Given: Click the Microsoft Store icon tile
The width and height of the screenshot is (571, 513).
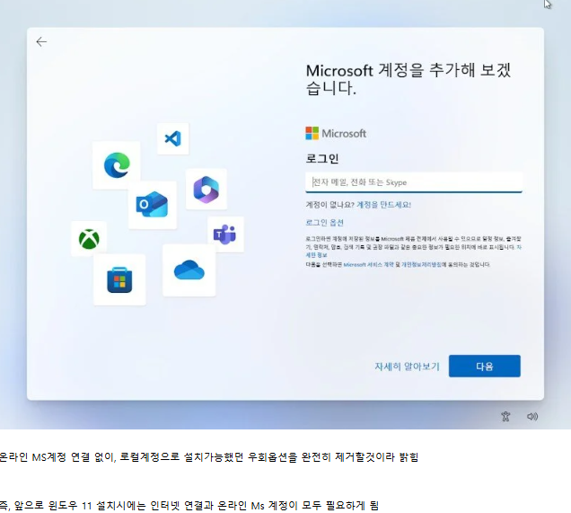Looking at the screenshot, I should [x=119, y=279].
